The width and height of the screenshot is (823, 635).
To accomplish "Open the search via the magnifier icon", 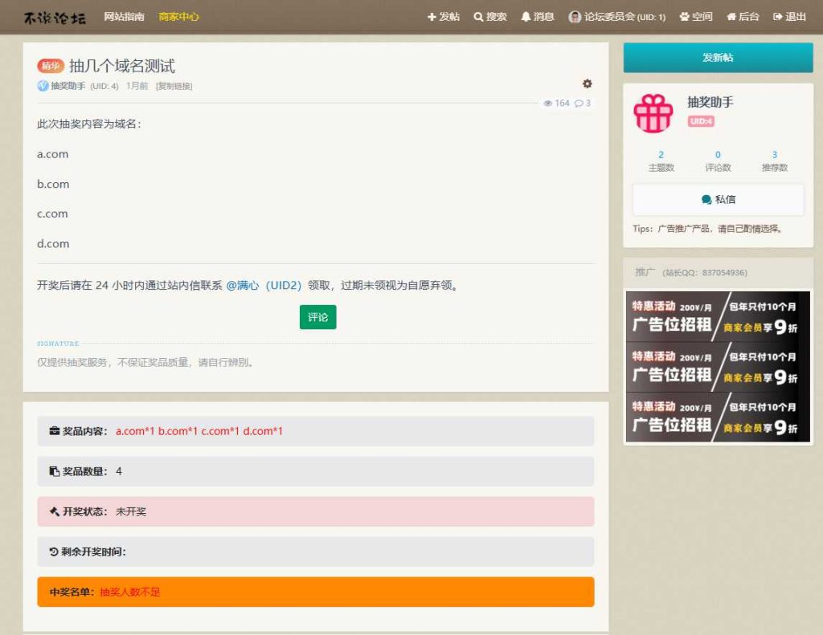I will click(x=489, y=16).
